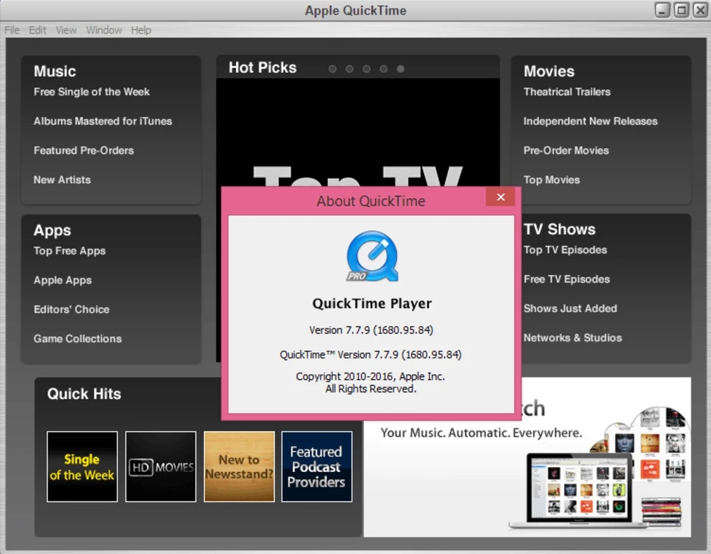Open Networks & Studios link
711x554 pixels.
[x=572, y=338]
